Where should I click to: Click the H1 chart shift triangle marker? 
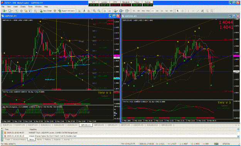tap(92, 19)
